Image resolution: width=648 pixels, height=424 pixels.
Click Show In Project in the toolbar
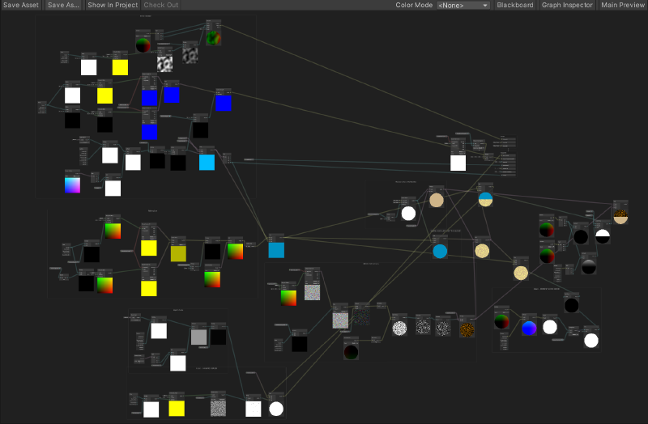coord(113,5)
